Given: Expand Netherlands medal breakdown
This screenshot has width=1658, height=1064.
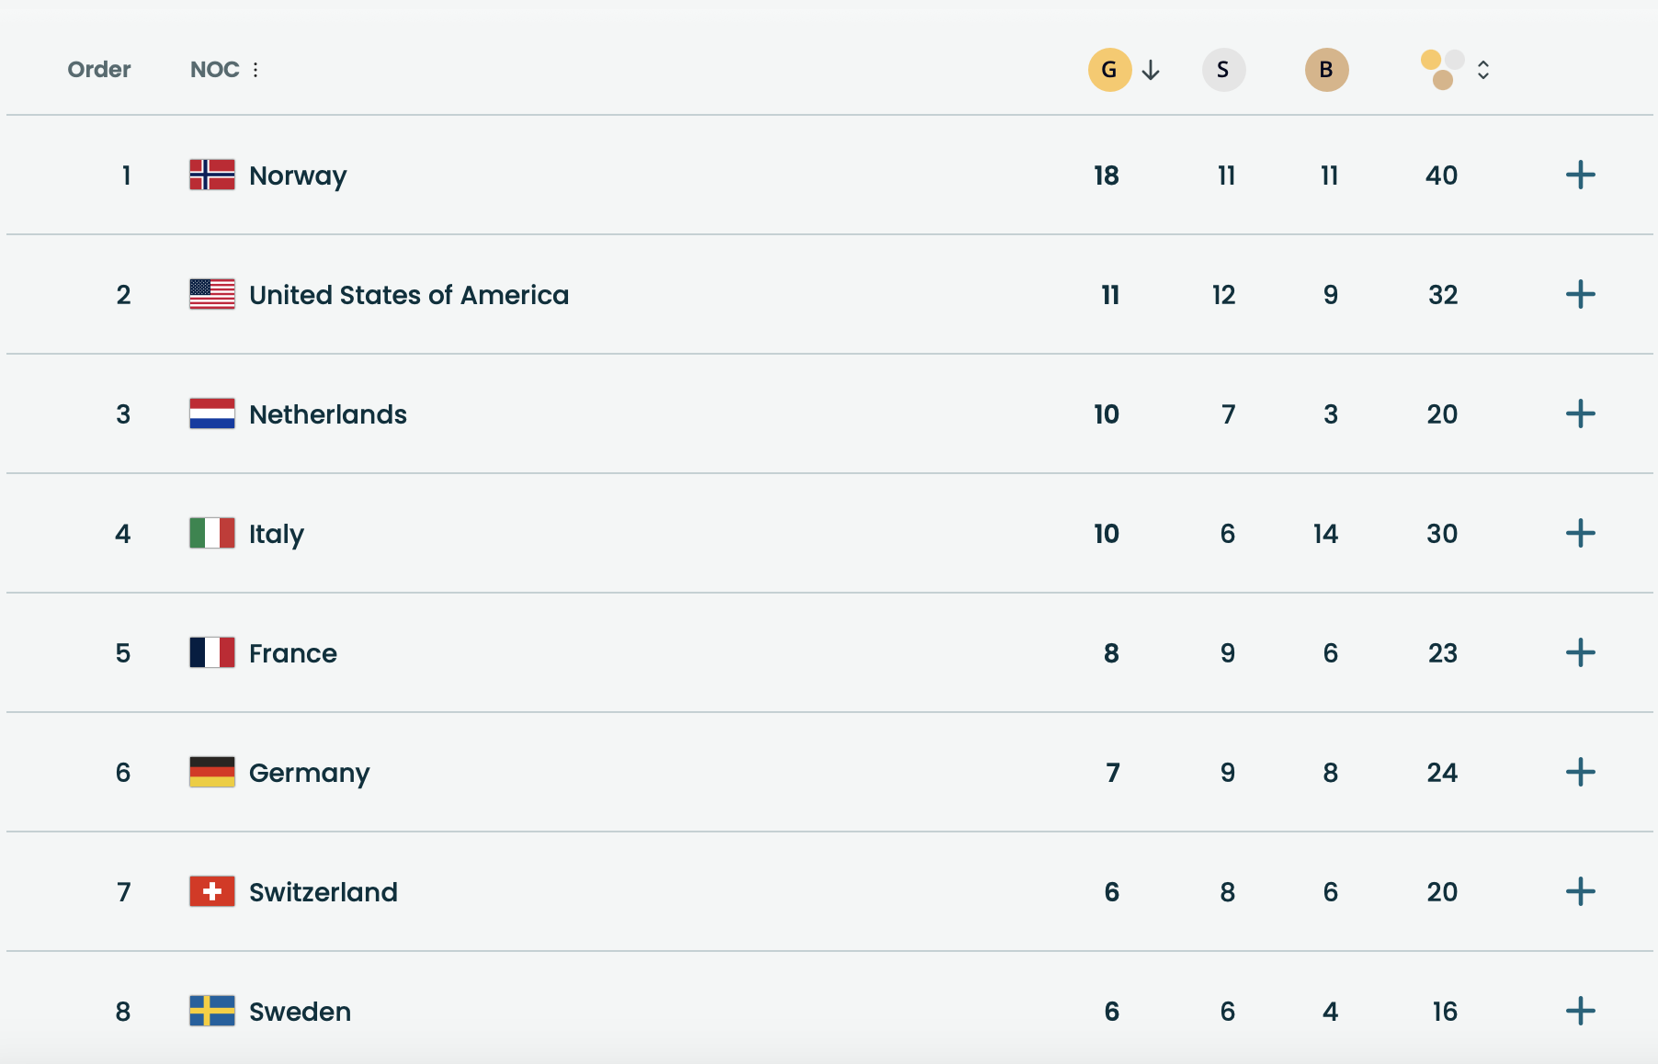Looking at the screenshot, I should tap(1580, 413).
